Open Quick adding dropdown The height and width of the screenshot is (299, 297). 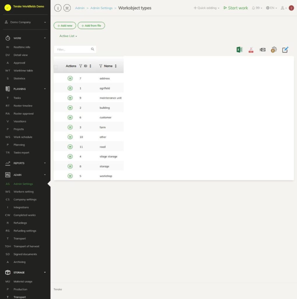tap(206, 8)
